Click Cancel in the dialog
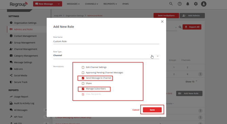 coord(136,110)
